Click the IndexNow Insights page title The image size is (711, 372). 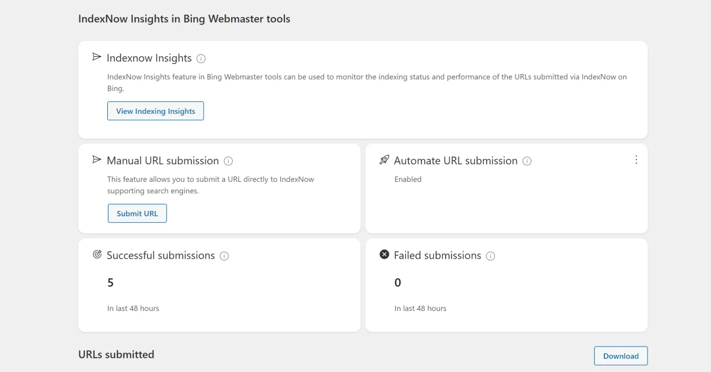coord(184,18)
